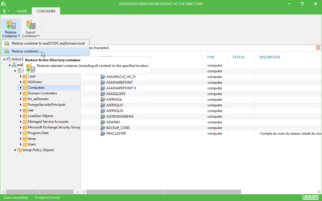Expand the for_asDomain node

click(x=20, y=99)
